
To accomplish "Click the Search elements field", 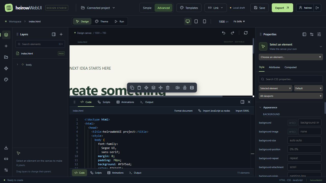I will point(40,44).
